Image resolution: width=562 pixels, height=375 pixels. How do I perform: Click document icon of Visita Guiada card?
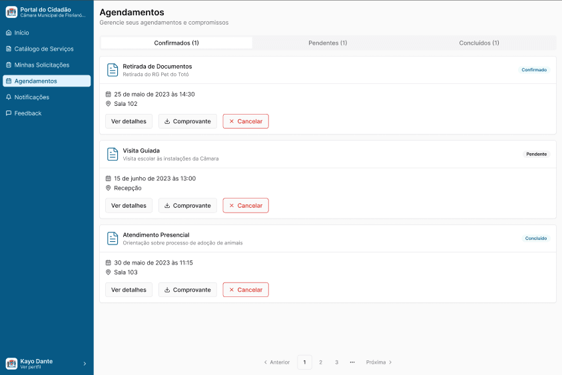(113, 154)
